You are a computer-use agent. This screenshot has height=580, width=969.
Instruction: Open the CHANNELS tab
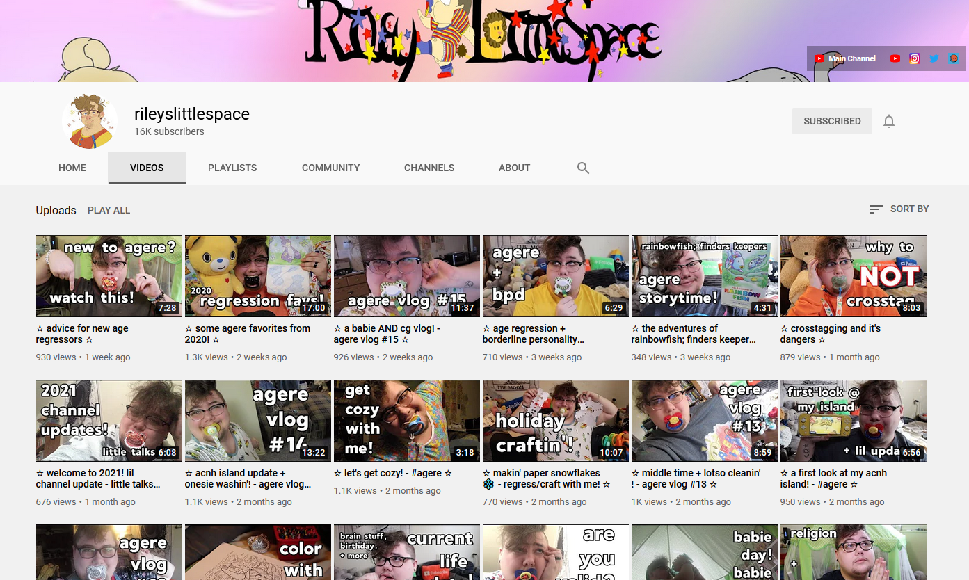(x=429, y=168)
